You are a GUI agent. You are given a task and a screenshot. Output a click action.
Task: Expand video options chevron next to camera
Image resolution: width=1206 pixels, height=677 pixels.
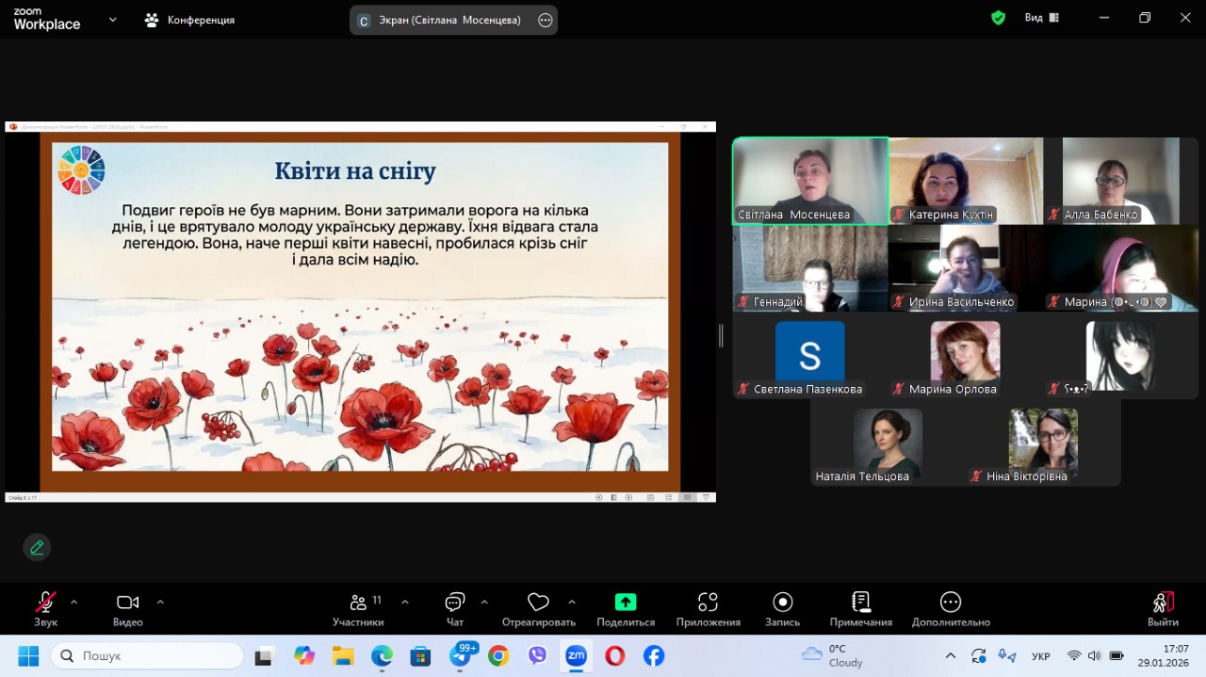coord(160,602)
